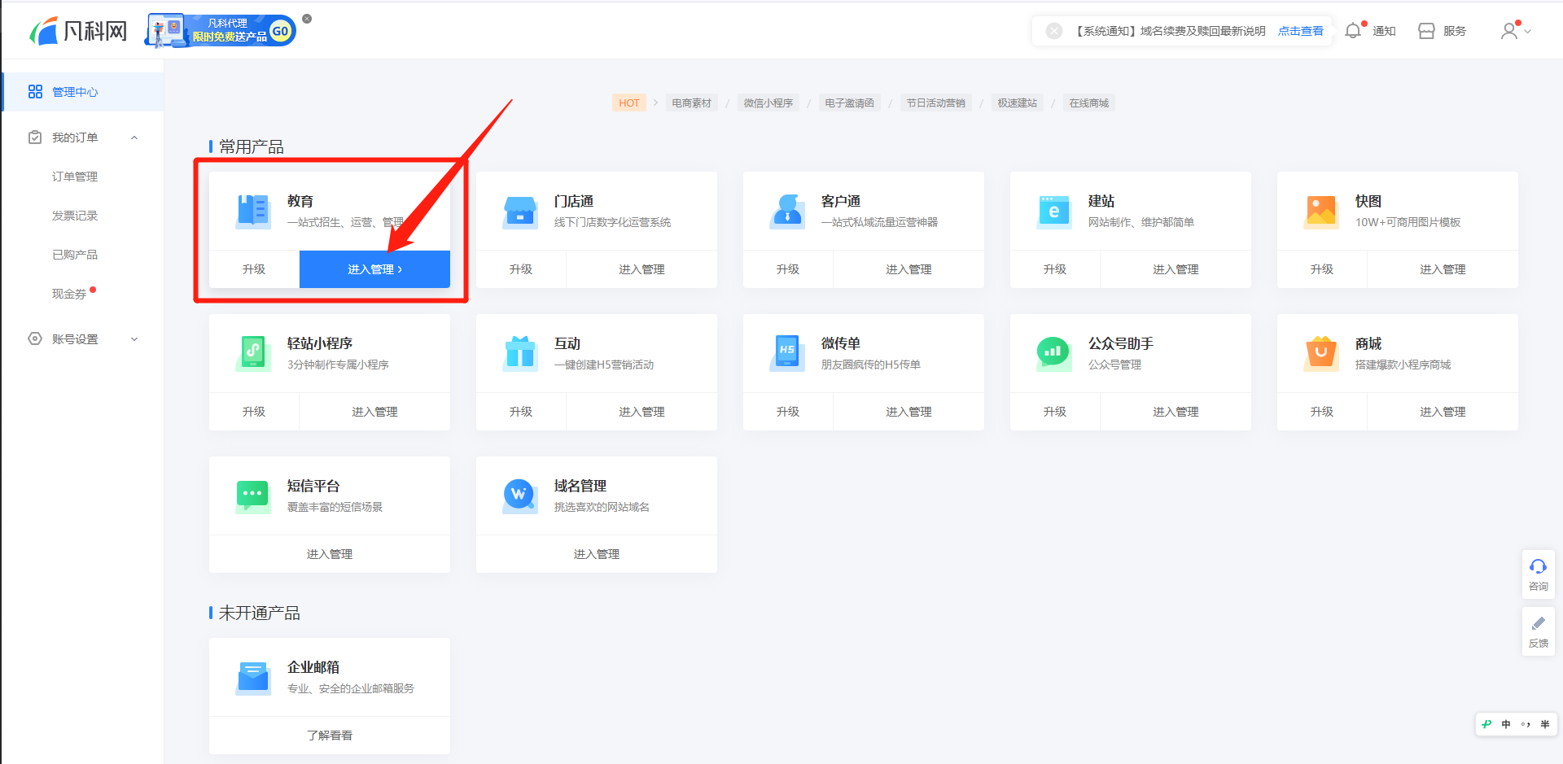The width and height of the screenshot is (1563, 764).
Task: Click the 快图 image icon
Action: coord(1321,211)
